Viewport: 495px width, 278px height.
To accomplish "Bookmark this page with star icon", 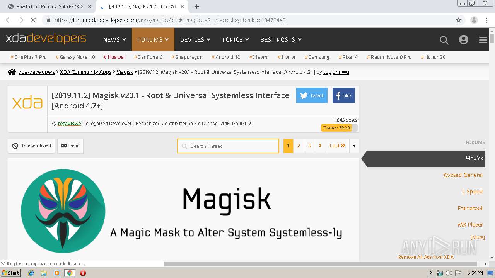I will click(x=459, y=20).
